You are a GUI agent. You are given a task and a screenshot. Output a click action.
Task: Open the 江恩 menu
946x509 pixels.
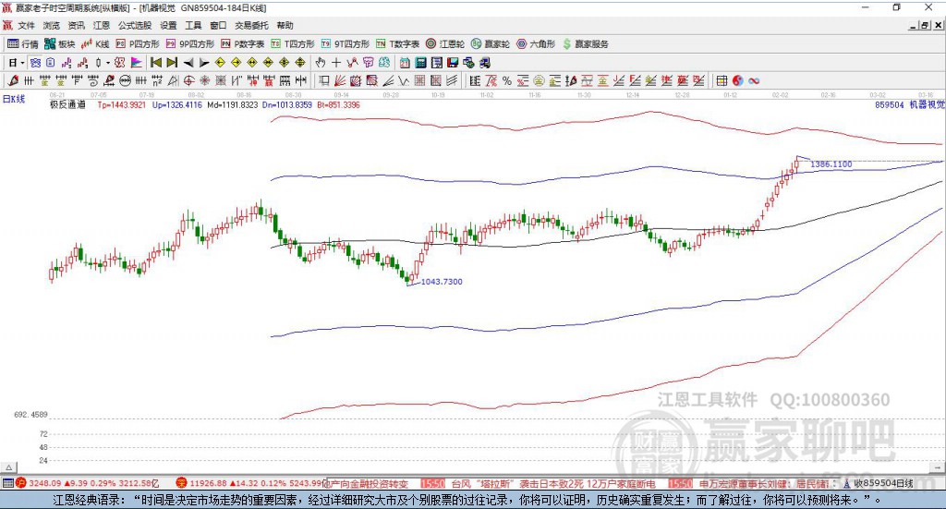(102, 26)
